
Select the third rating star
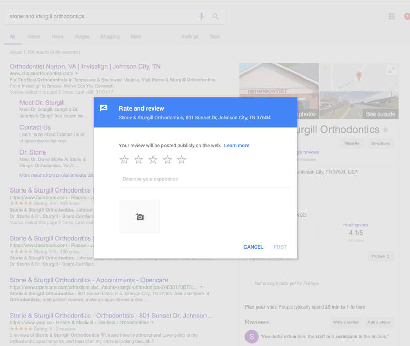(153, 159)
